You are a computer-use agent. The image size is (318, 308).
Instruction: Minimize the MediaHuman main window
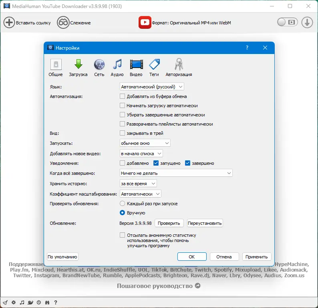pos(272,6)
